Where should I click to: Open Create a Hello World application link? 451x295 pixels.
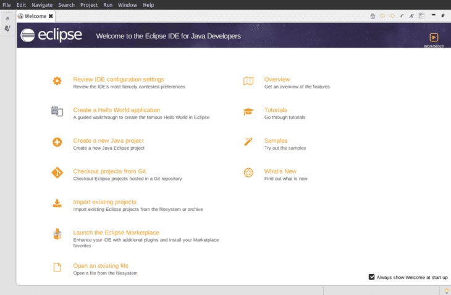pyautogui.click(x=117, y=110)
